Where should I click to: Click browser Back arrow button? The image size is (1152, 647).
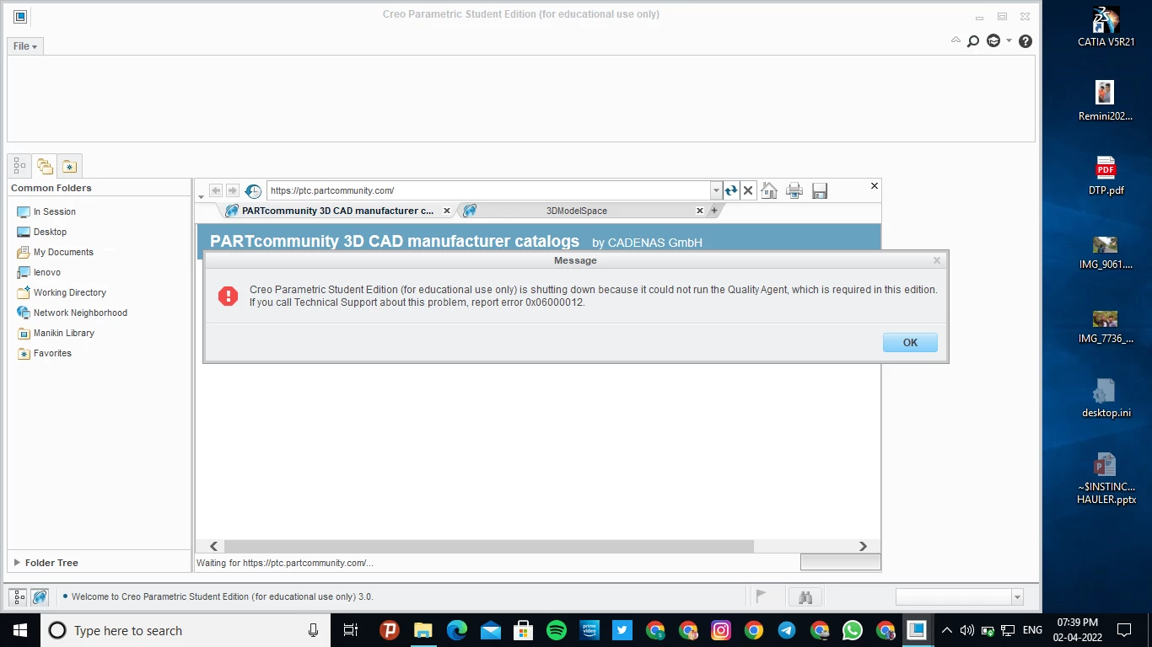215,191
